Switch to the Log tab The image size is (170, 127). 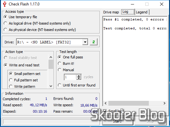pyautogui.click(x=128, y=12)
